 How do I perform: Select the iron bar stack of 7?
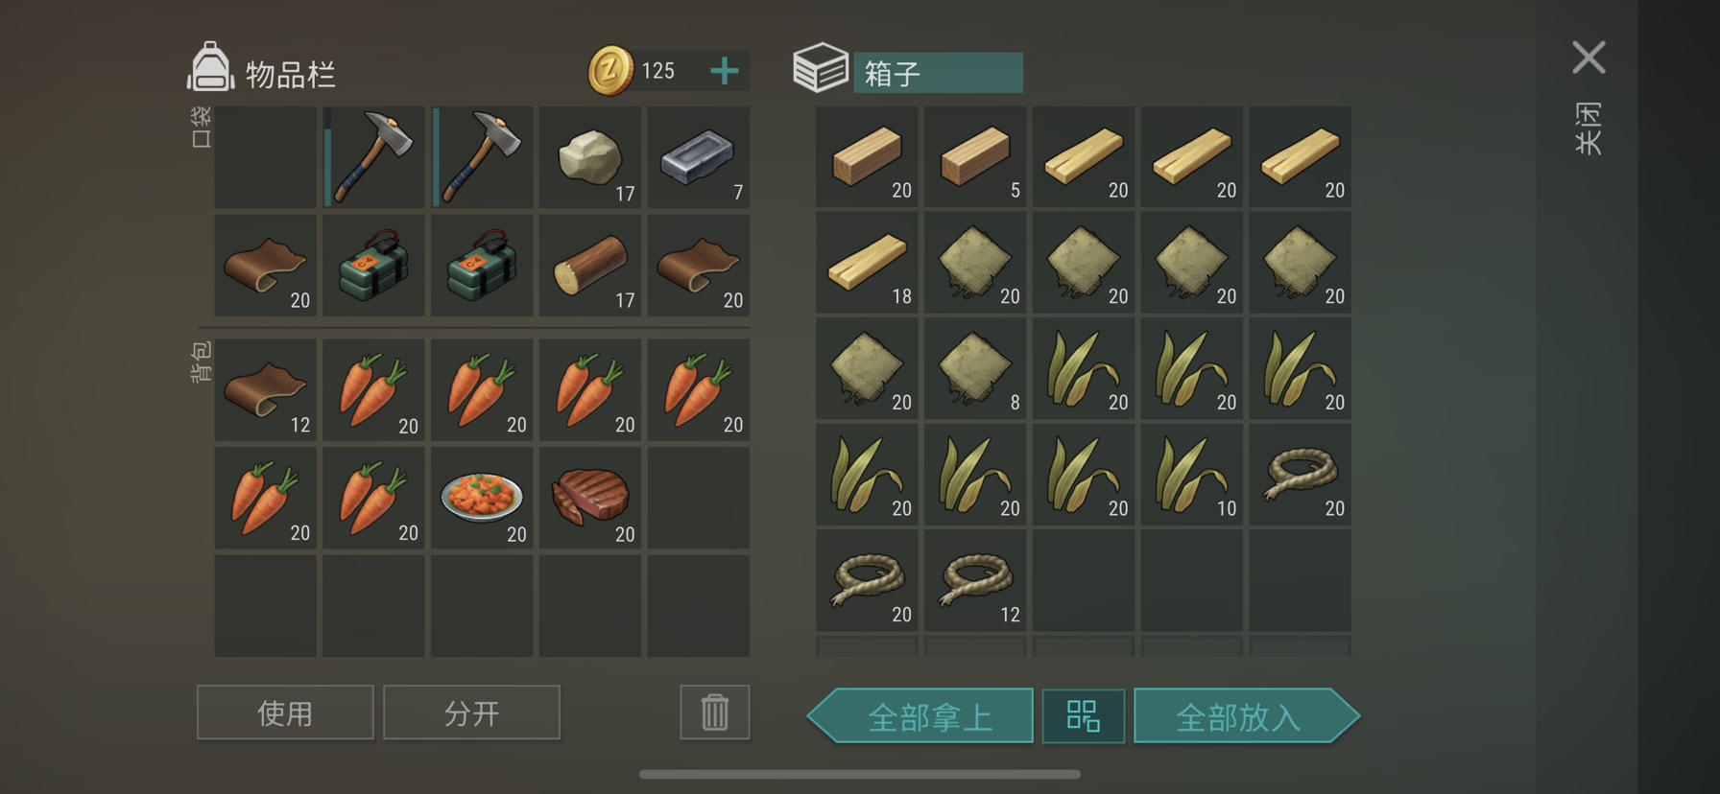coord(699,157)
